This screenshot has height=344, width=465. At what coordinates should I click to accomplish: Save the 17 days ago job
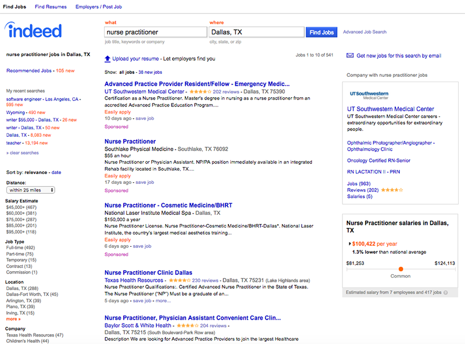(x=145, y=182)
